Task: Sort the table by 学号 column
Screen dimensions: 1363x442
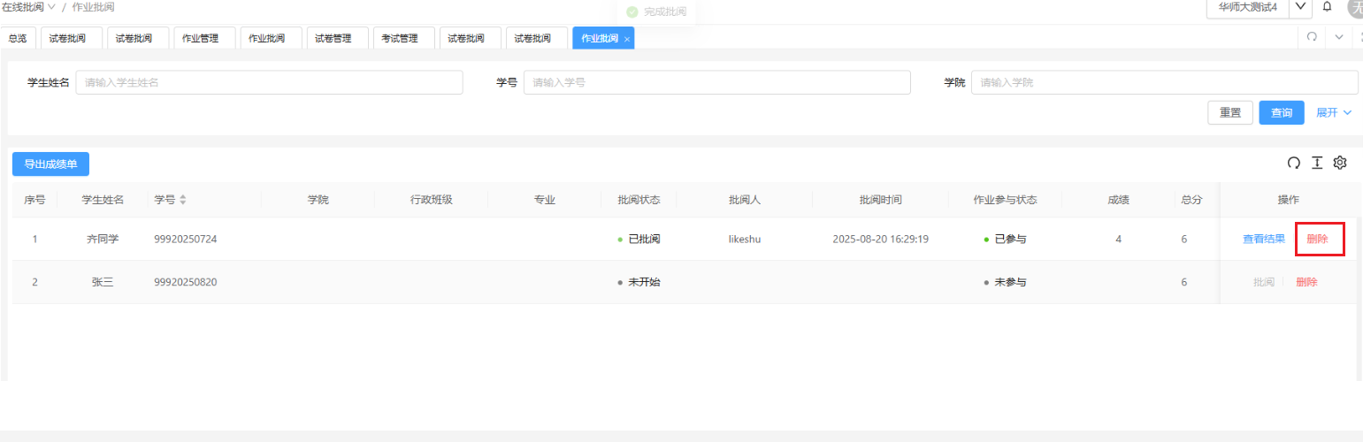Action: (x=182, y=200)
